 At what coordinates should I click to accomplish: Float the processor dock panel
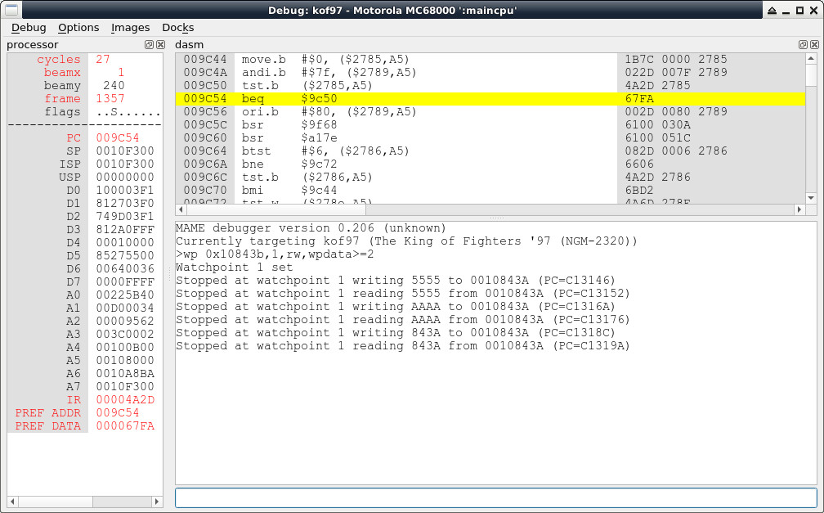(149, 45)
